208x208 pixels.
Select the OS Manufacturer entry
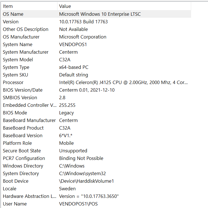(x=21, y=37)
